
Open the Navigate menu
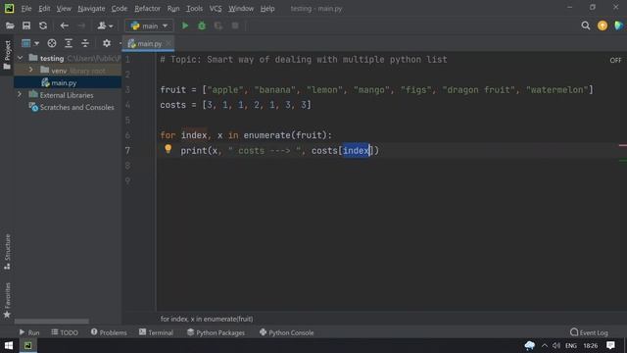coord(91,9)
